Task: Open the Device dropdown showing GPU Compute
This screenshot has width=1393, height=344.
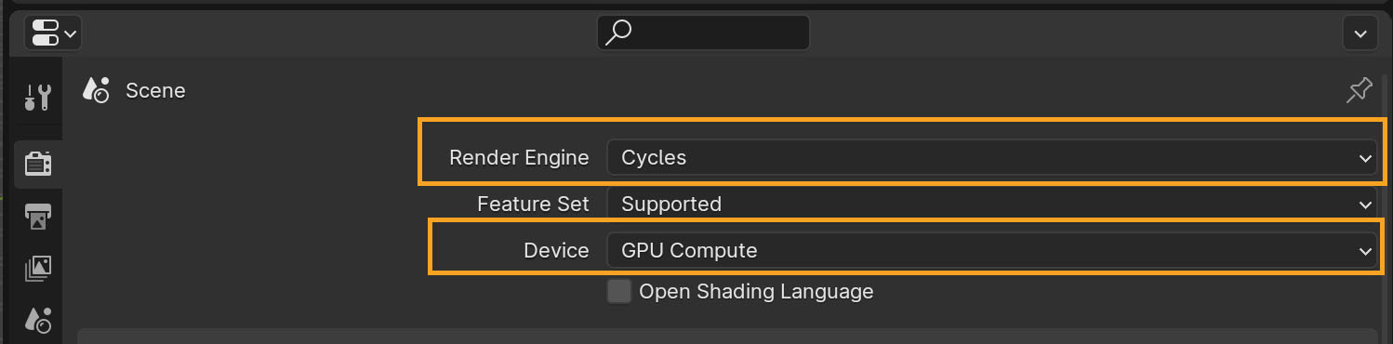Action: pos(991,250)
